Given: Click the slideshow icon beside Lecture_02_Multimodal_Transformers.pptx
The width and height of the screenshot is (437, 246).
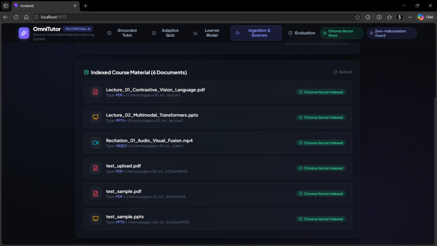Looking at the screenshot, I should pyautogui.click(x=95, y=117).
